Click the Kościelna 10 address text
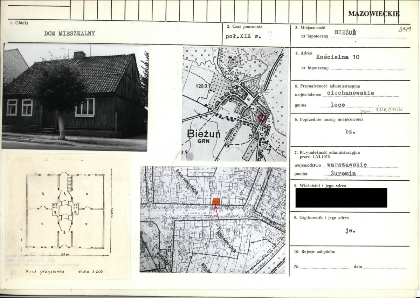This screenshot has height=298, width=420. (338, 57)
